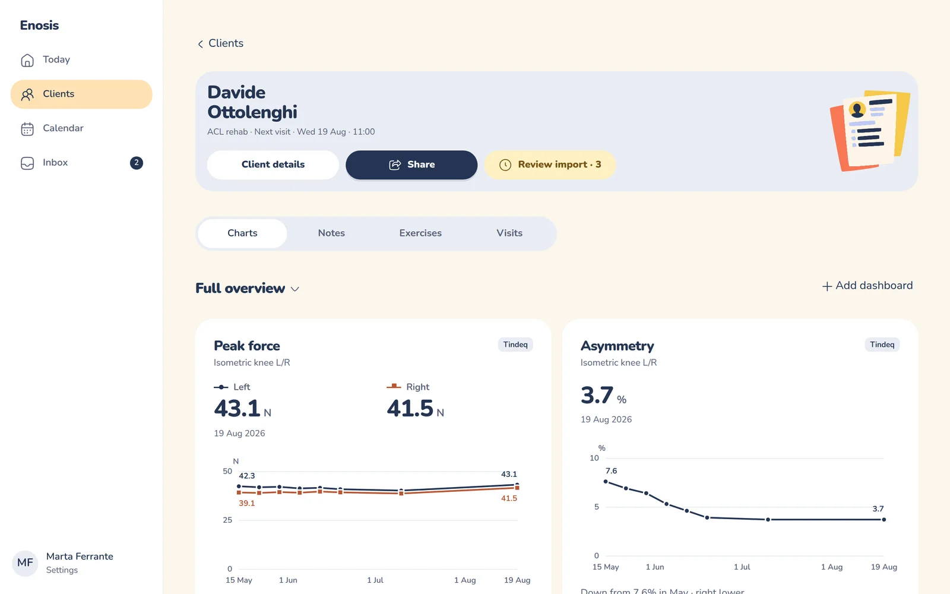Click the Calendar icon in sidebar

pyautogui.click(x=27, y=129)
